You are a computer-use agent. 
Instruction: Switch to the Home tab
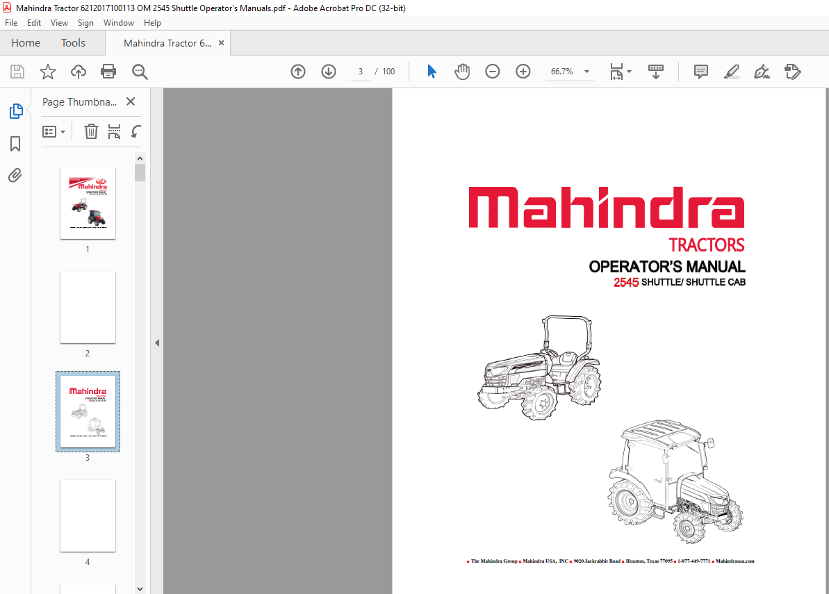pos(26,43)
